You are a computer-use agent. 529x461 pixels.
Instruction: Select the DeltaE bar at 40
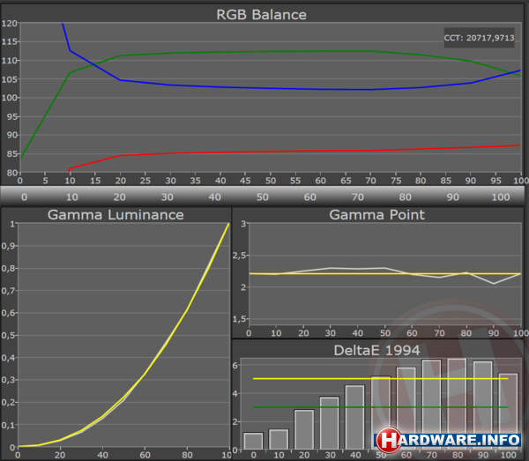point(354,416)
